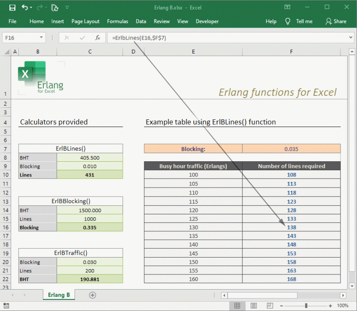The image size is (357, 311).
Task: Switch to the Data tab
Action: click(141, 21)
